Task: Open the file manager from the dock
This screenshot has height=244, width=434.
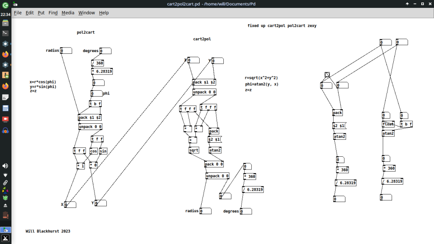Action: click(5, 23)
